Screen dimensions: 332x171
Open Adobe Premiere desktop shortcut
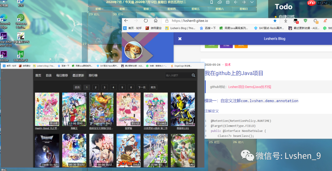pyautogui.click(x=4, y=56)
